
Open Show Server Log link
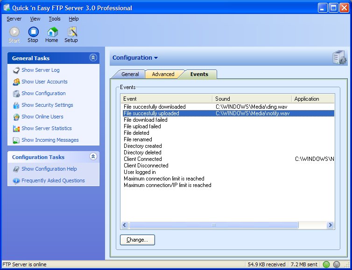(x=41, y=70)
